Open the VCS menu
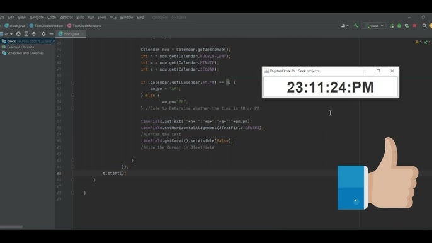 tap(113, 17)
